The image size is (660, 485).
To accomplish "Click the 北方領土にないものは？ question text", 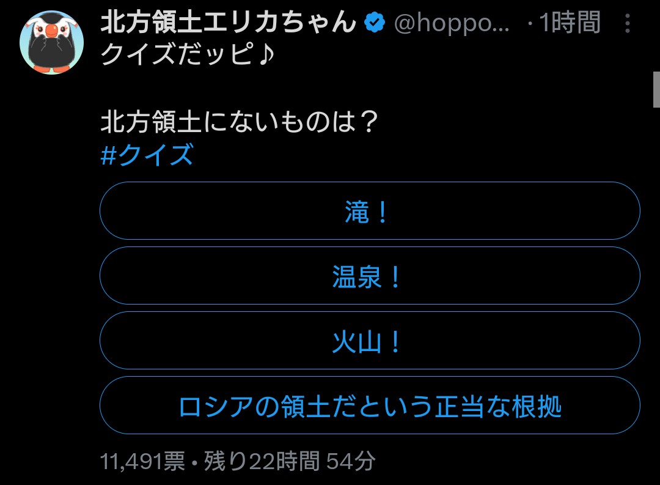I will click(x=238, y=124).
